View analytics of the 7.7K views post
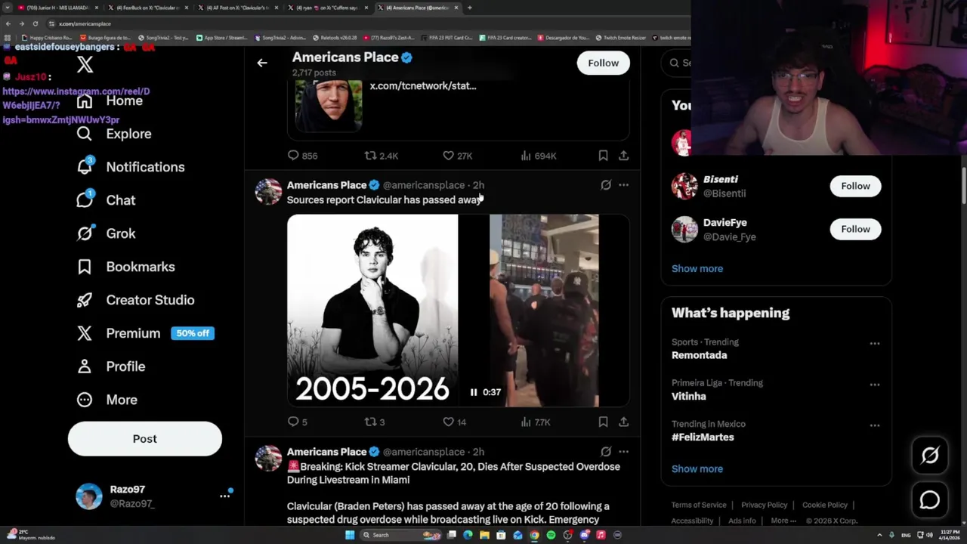967x544 pixels. tap(536, 422)
